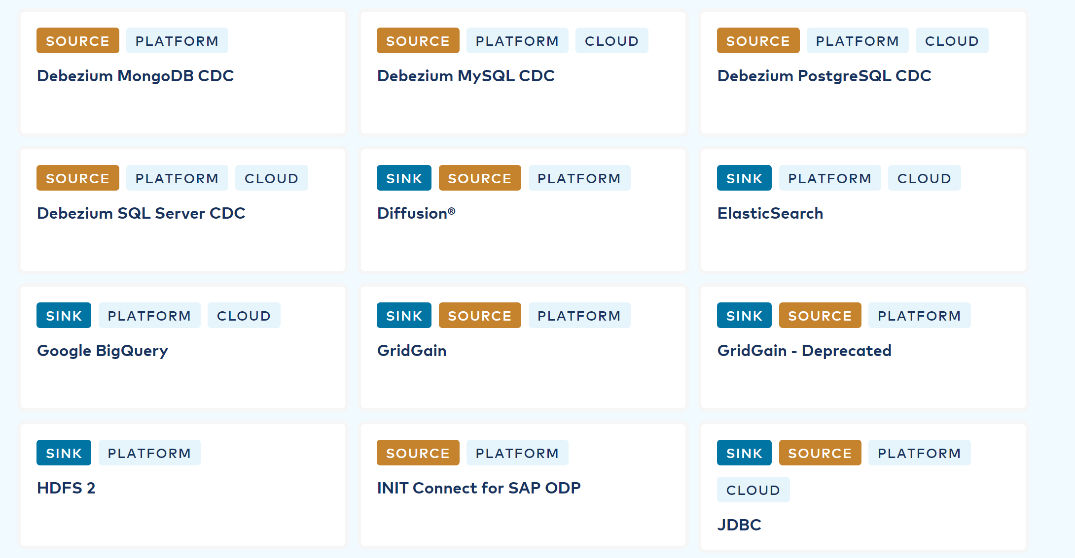Viewport: 1075px width, 558px height.
Task: Select the Debezium PostgreSQL CDC title
Action: click(824, 76)
